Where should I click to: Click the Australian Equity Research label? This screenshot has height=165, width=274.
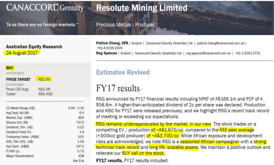(34, 47)
